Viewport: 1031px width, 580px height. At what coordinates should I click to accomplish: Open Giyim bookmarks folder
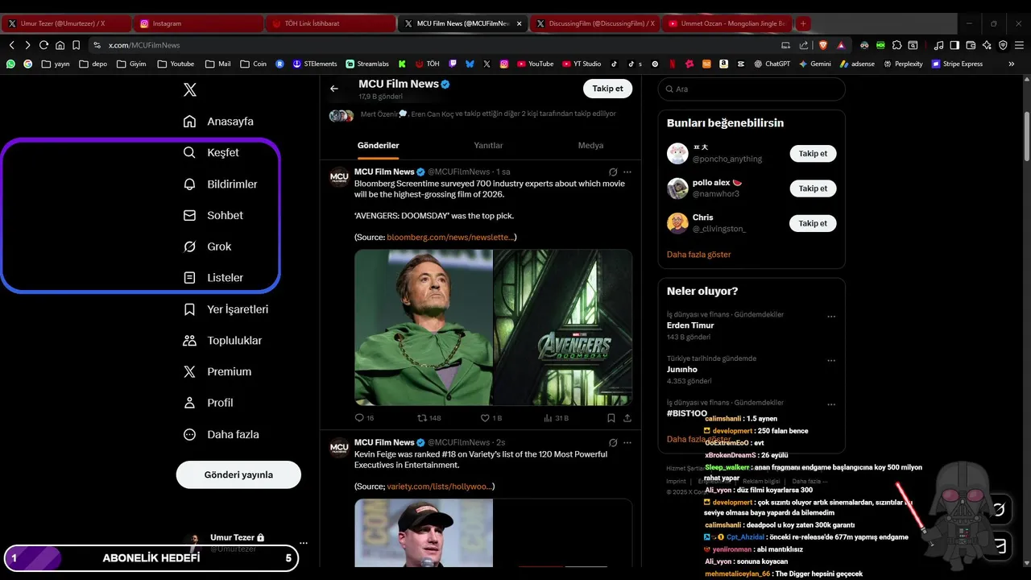(x=131, y=64)
